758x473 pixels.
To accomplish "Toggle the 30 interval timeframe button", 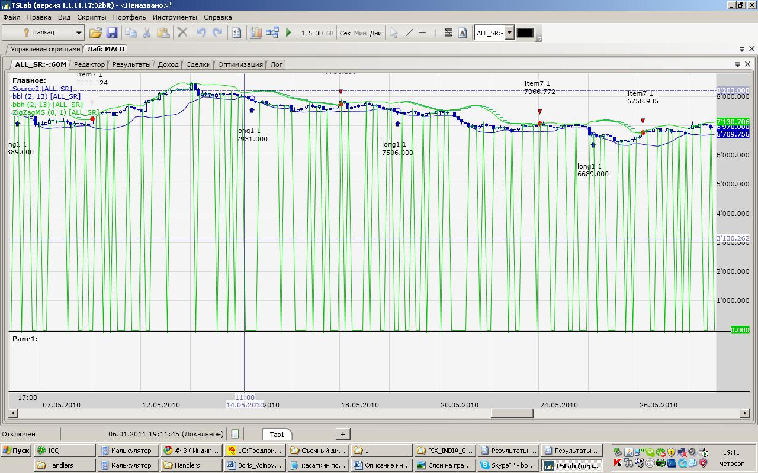I will 319,33.
